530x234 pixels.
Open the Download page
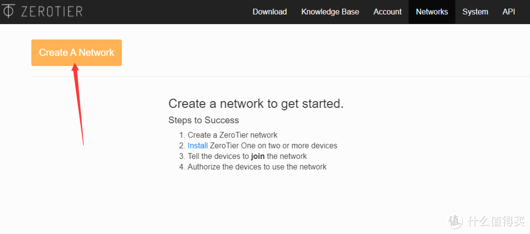[x=269, y=12]
